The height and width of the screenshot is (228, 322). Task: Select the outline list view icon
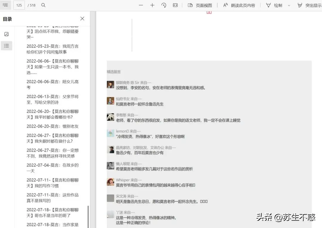6,46
